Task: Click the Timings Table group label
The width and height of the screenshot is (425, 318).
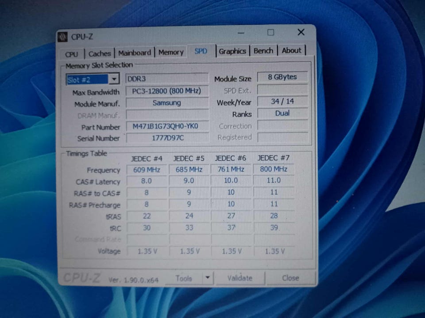Action: (x=87, y=154)
